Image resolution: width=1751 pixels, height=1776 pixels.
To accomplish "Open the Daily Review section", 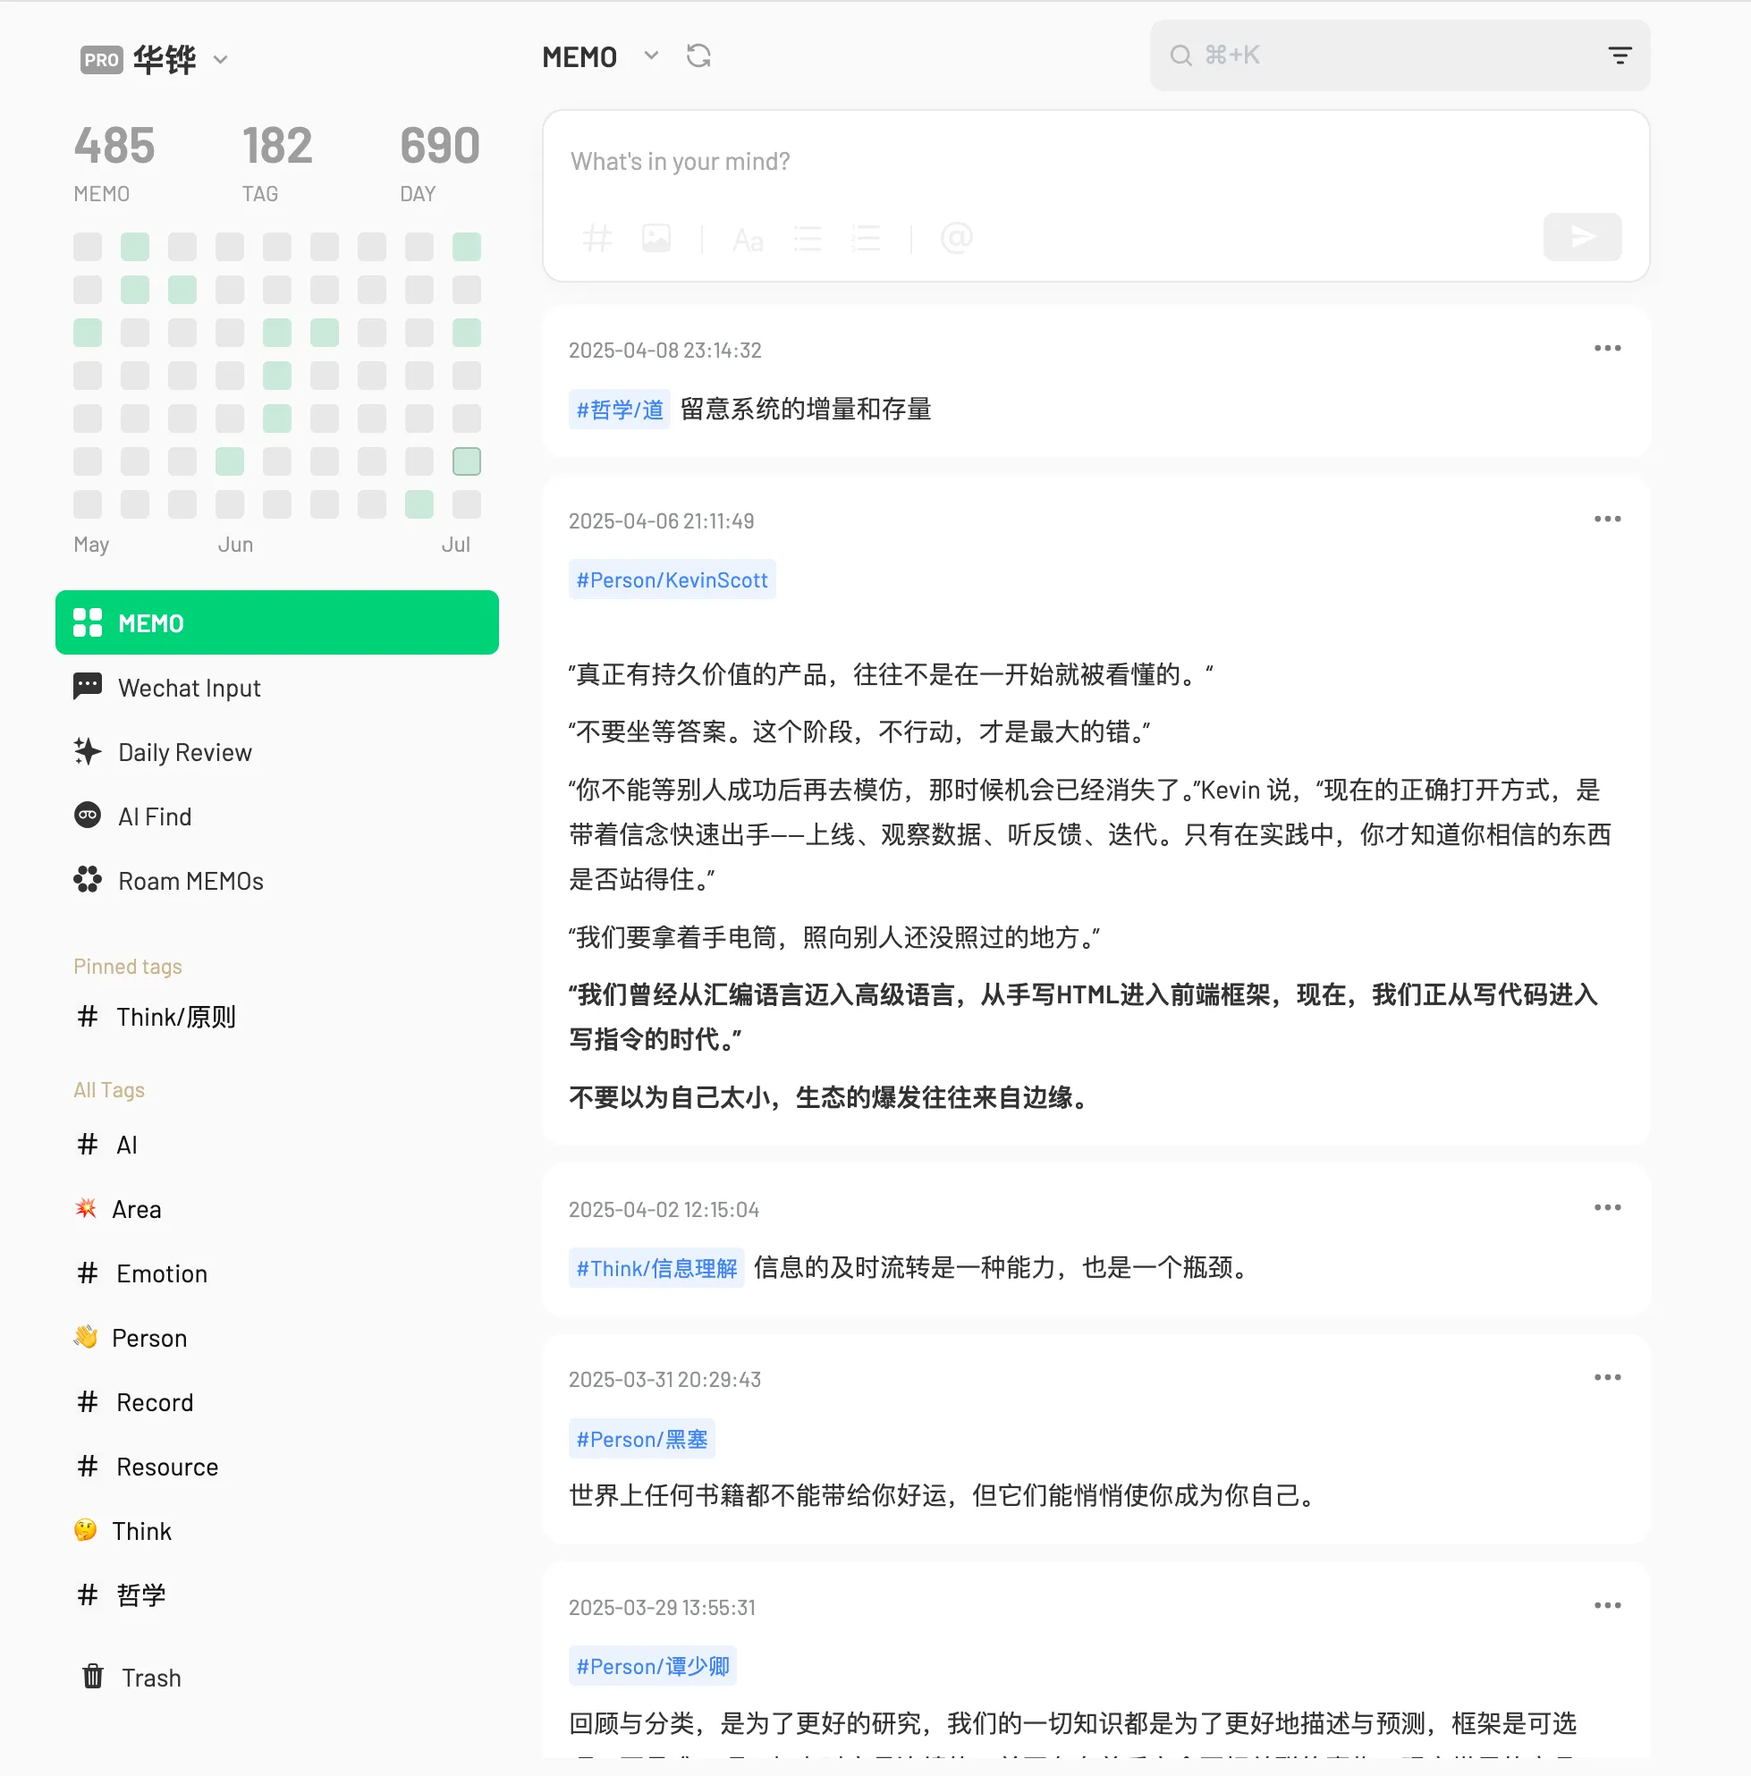I will pyautogui.click(x=184, y=753).
